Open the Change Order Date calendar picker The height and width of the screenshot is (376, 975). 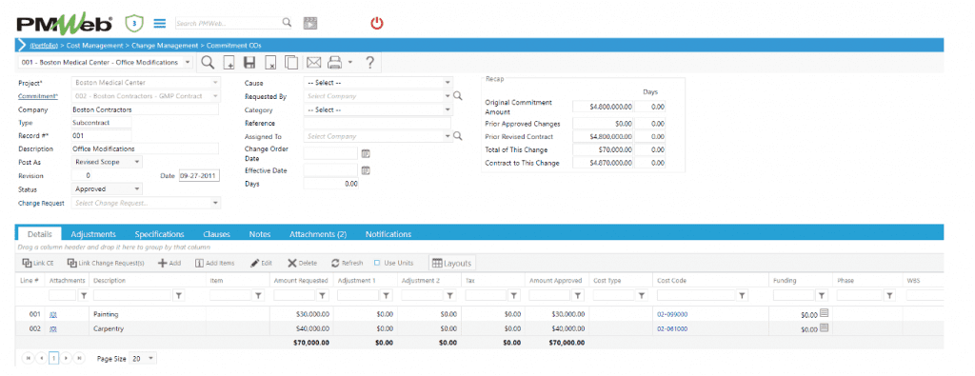[366, 153]
